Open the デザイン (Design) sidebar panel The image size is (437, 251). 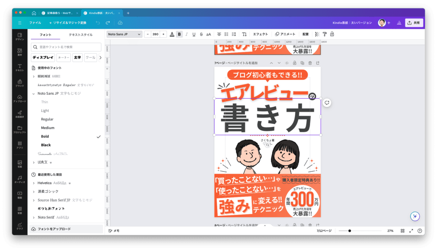point(20,37)
